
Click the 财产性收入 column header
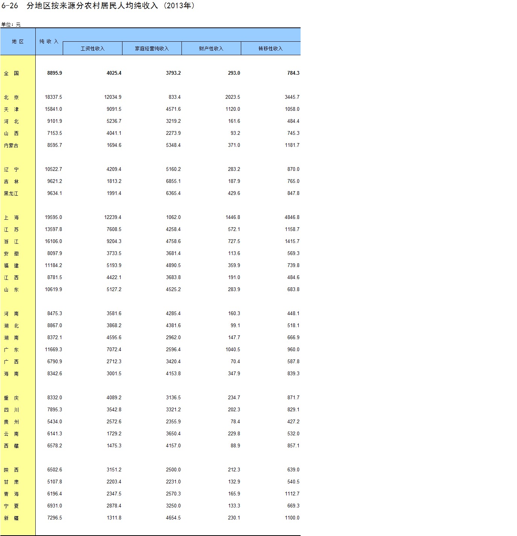point(211,48)
